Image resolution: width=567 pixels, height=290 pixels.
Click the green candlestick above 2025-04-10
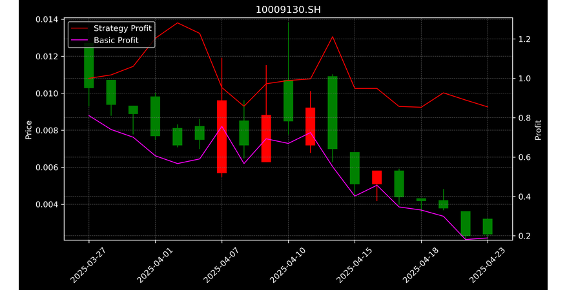(x=288, y=101)
